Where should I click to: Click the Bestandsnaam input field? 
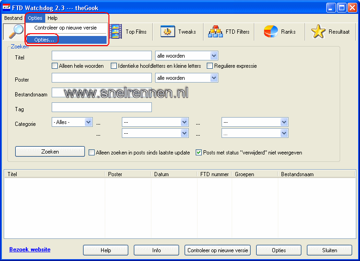point(102,92)
